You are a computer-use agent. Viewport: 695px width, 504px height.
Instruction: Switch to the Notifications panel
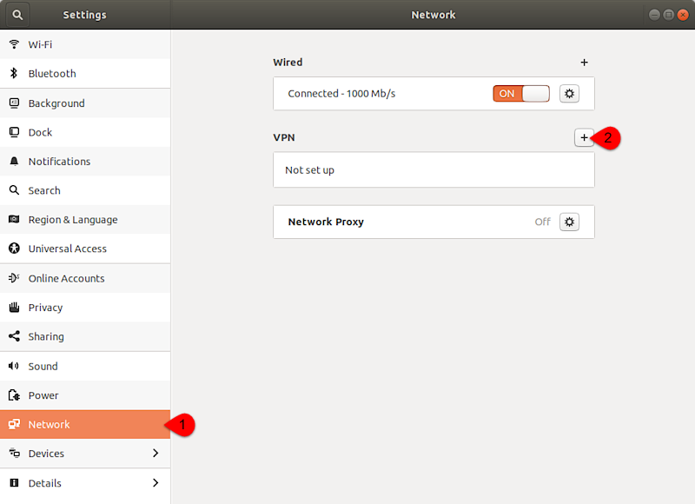[x=59, y=162]
